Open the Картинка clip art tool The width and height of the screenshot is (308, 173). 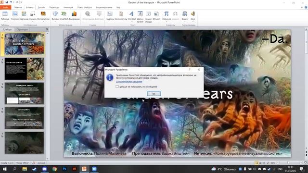[x=24, y=15]
